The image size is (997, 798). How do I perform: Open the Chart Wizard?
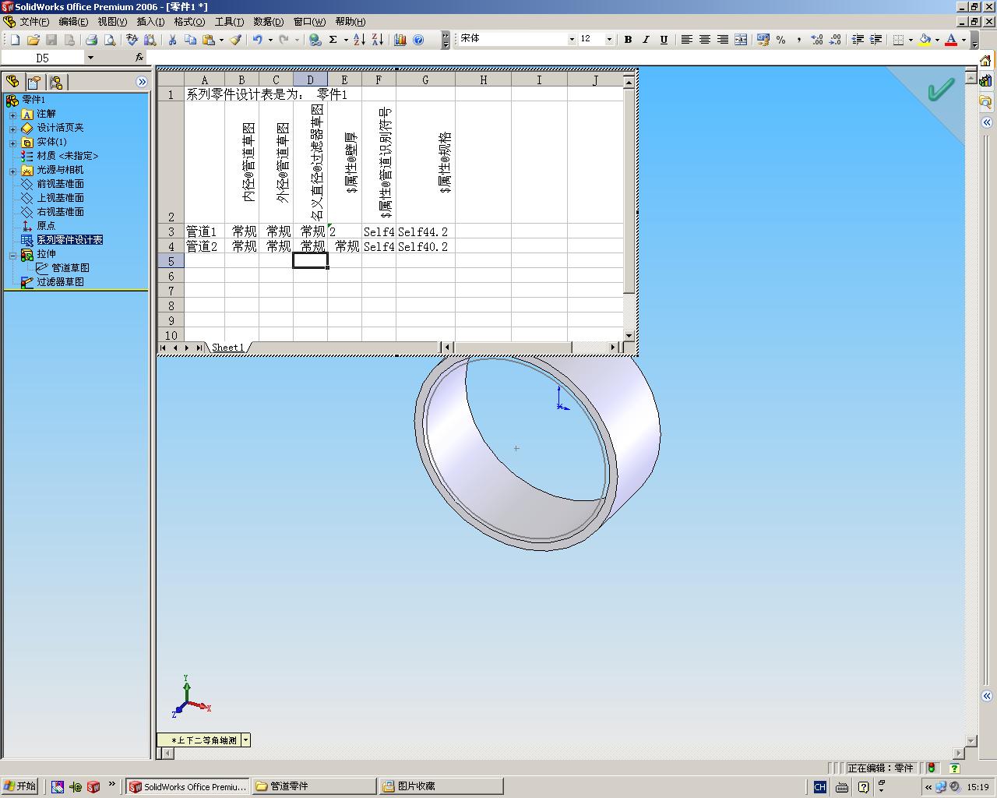[400, 40]
